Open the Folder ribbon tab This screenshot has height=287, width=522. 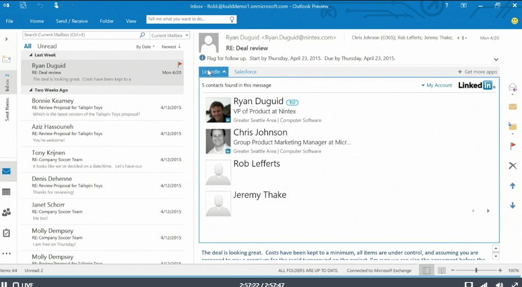pyautogui.click(x=107, y=21)
